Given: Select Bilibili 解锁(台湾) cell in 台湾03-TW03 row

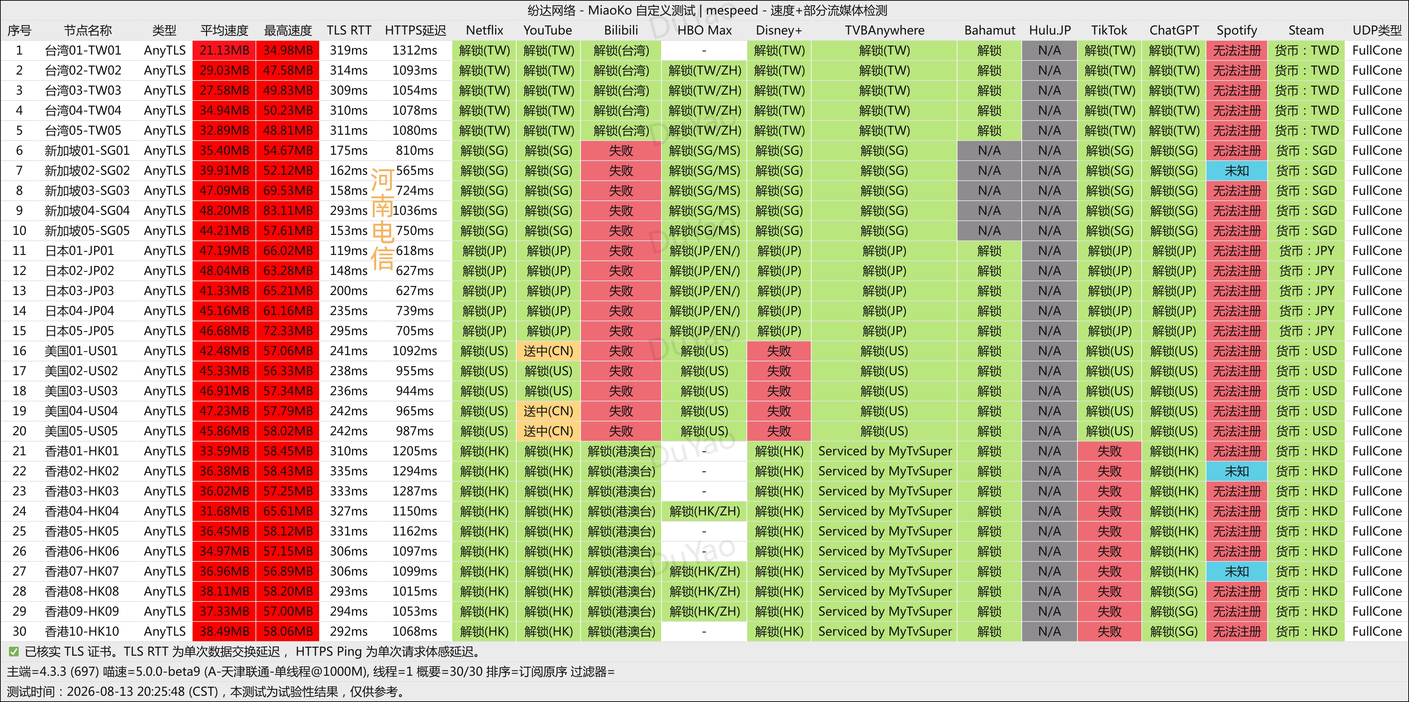Looking at the screenshot, I should pos(621,91).
